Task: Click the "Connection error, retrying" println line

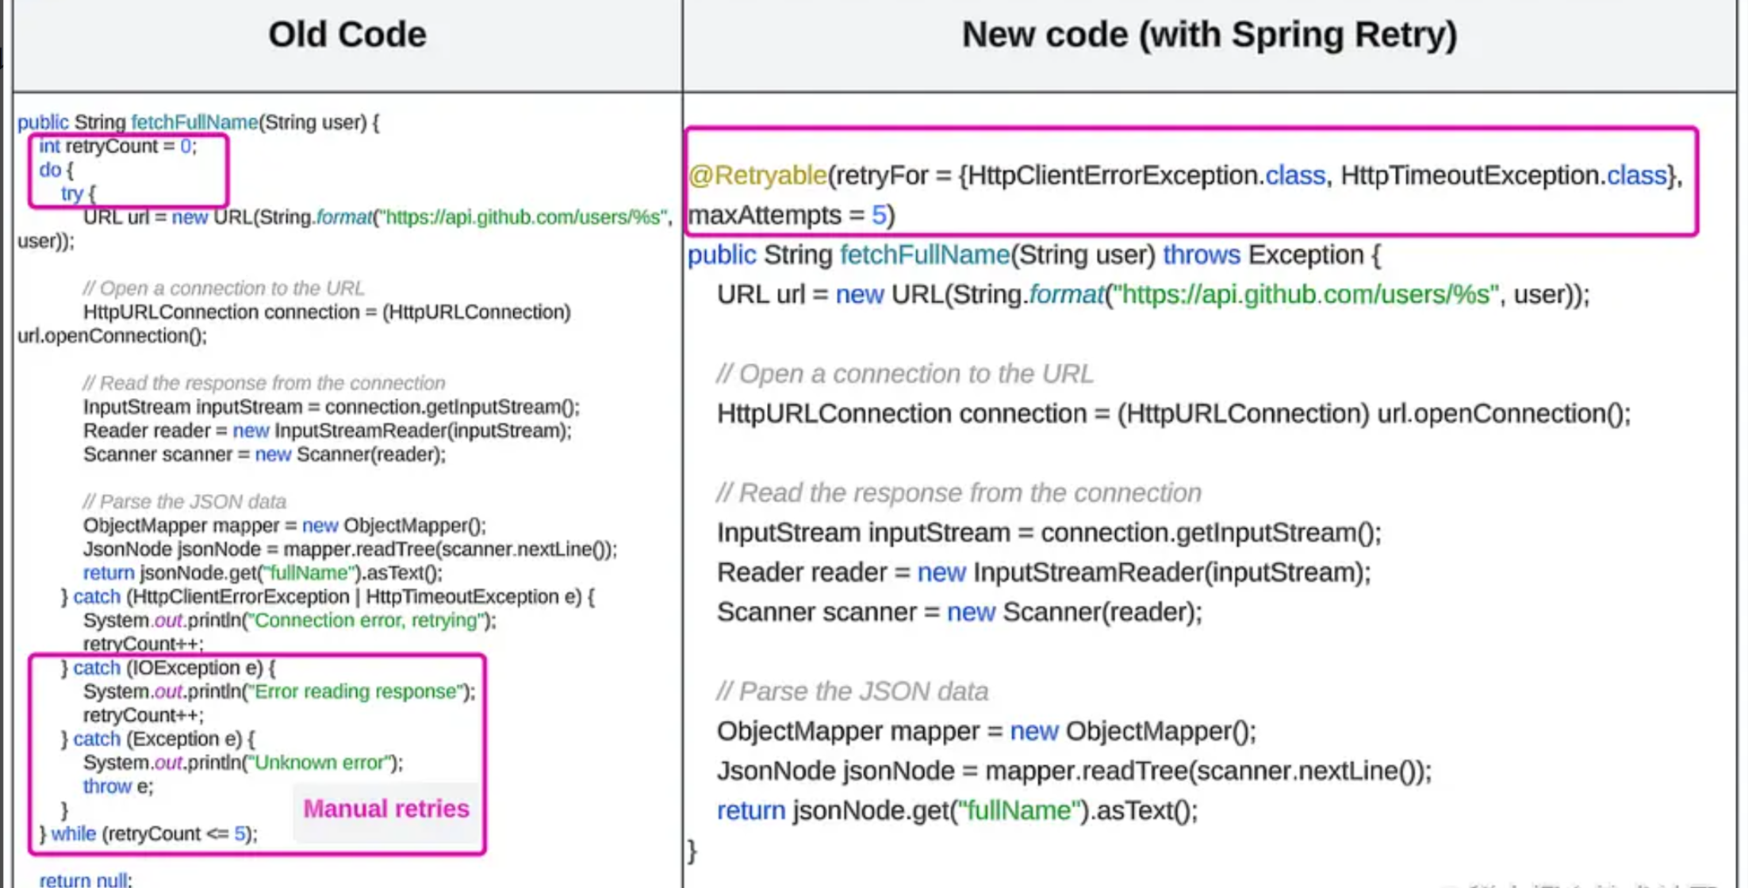Action: (289, 620)
